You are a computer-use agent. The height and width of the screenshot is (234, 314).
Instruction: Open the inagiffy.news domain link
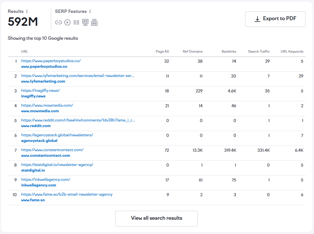click(33, 96)
